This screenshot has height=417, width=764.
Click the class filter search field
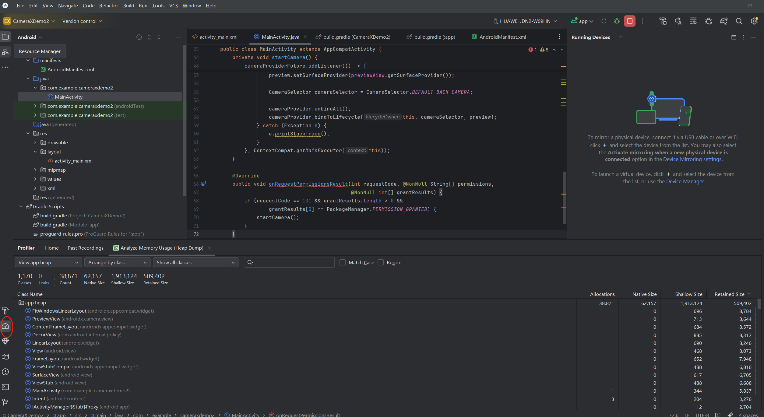click(292, 262)
